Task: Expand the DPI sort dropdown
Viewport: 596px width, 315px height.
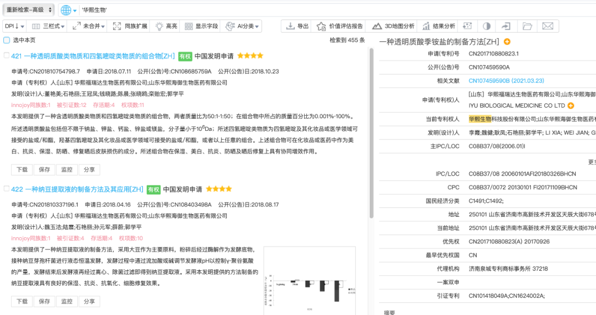Action: pos(15,26)
